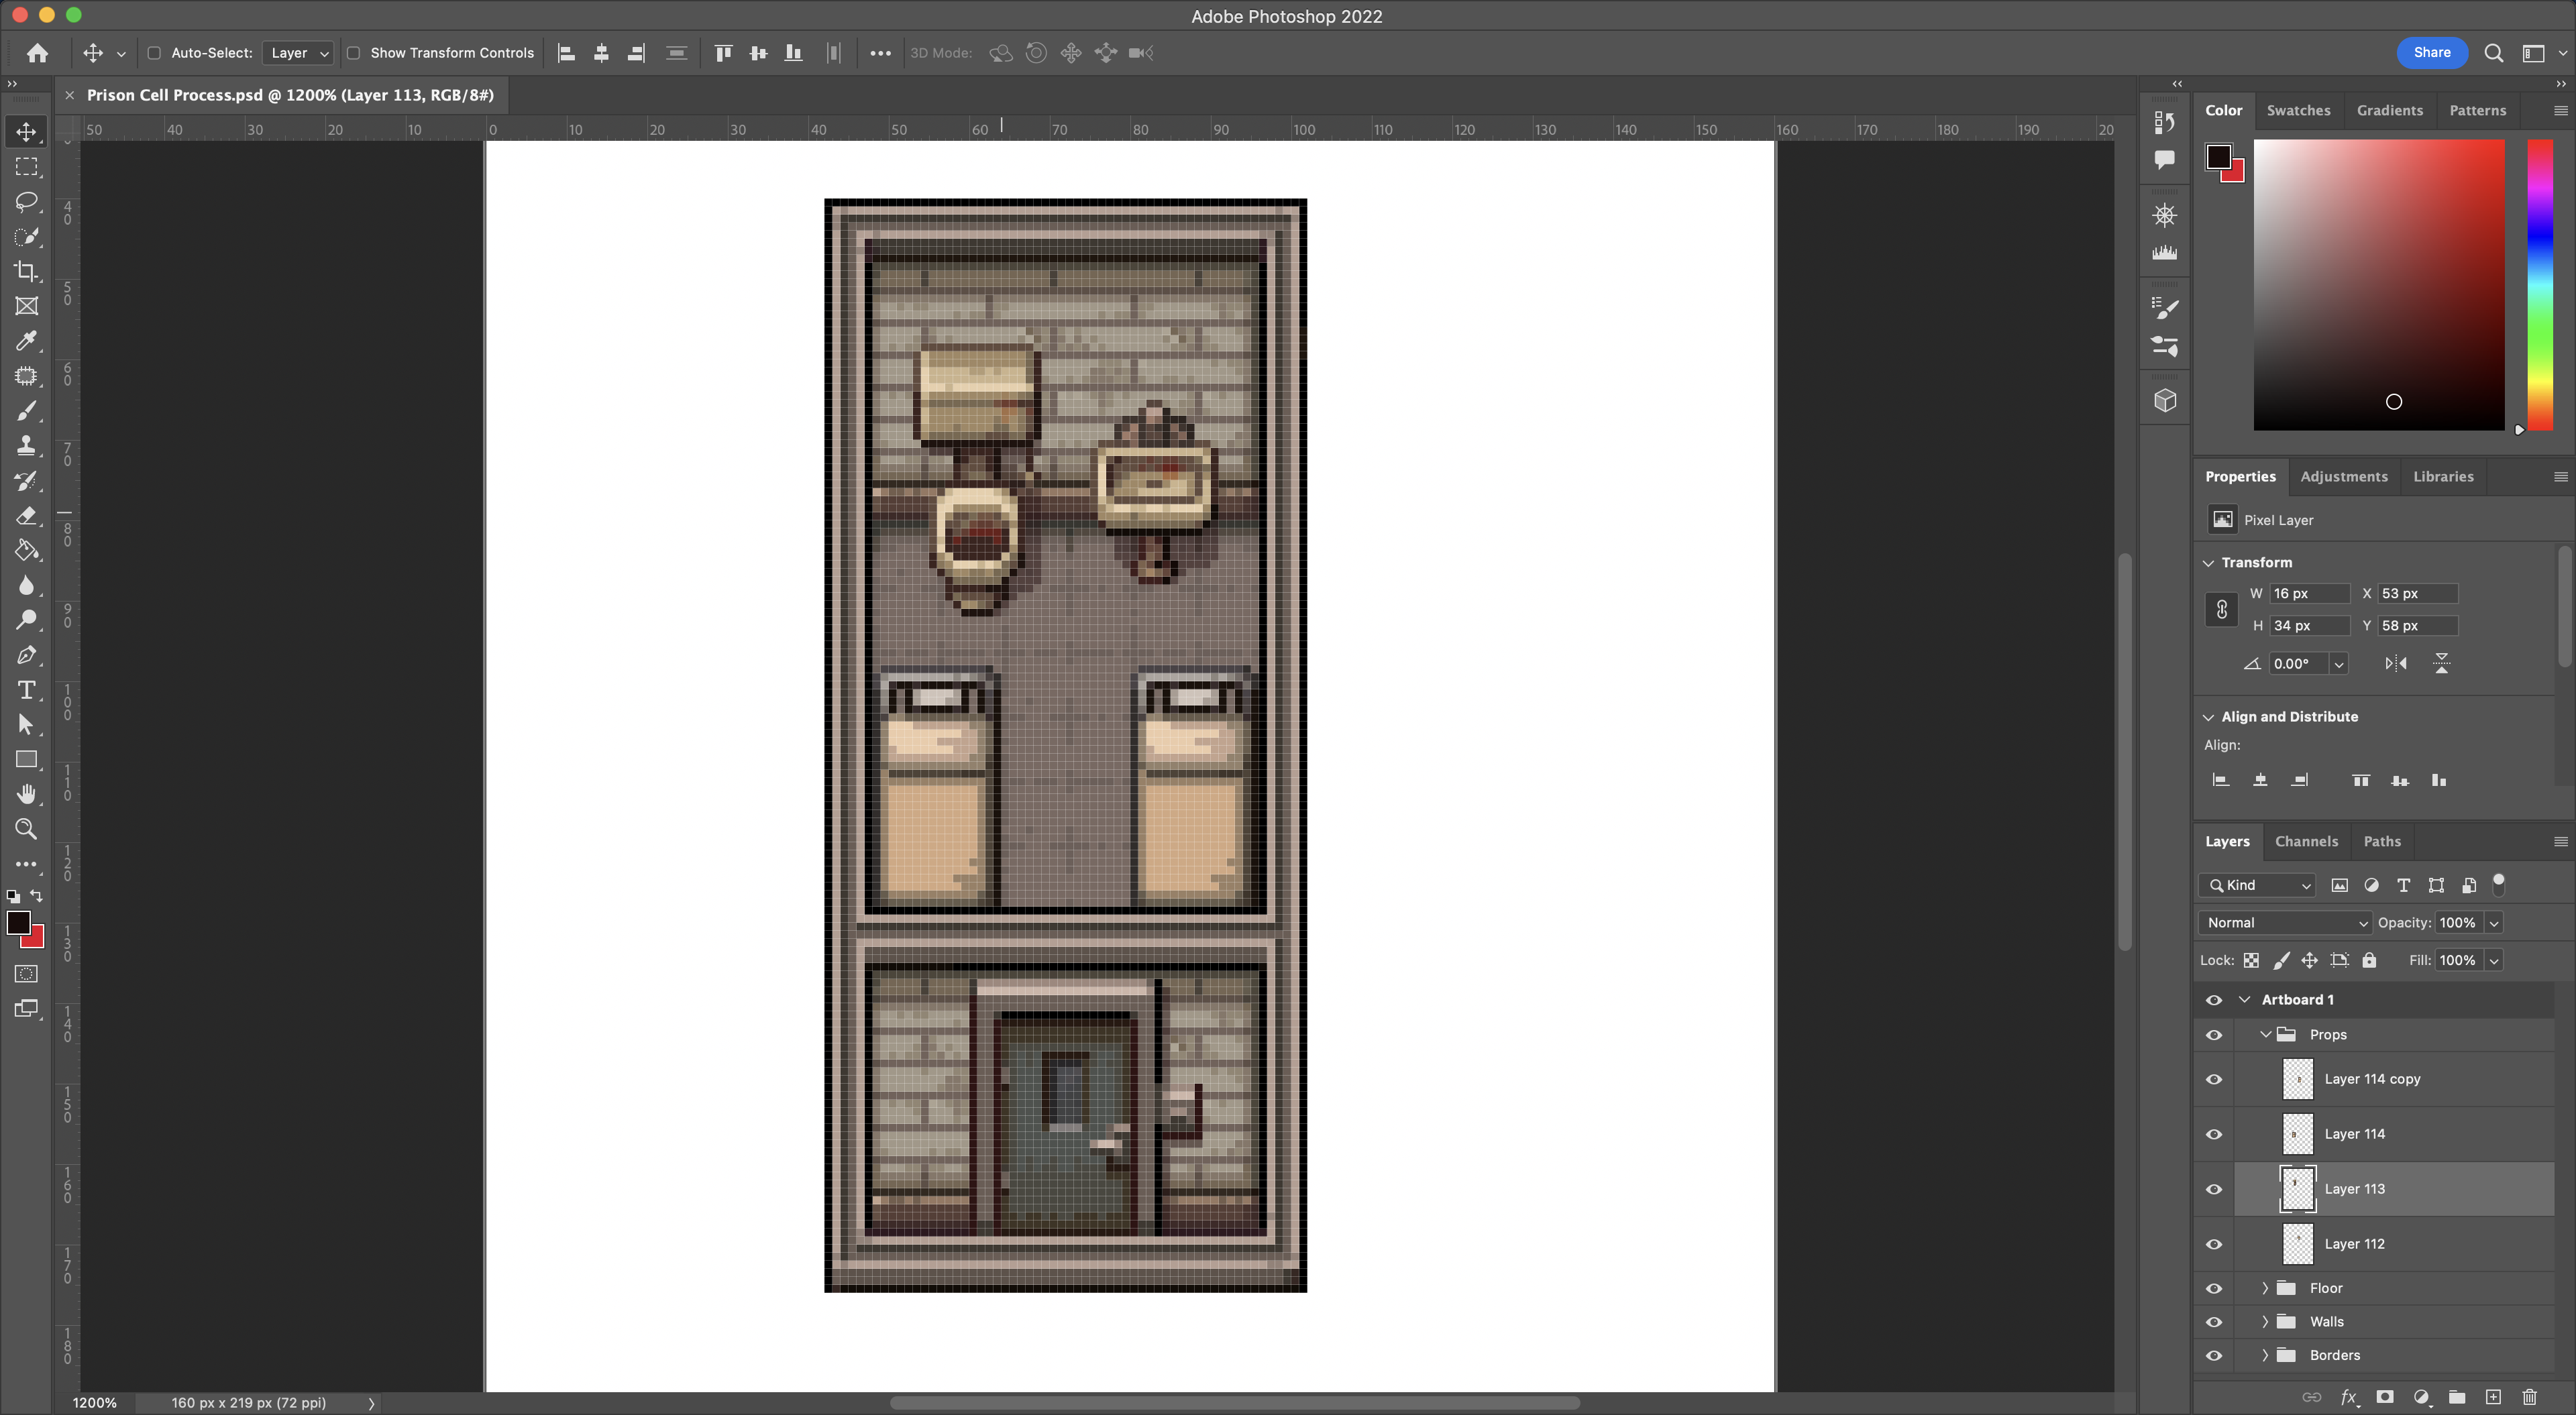Screen dimensions: 2576x1415
Task: Align top edges in options bar
Action: tap(723, 53)
